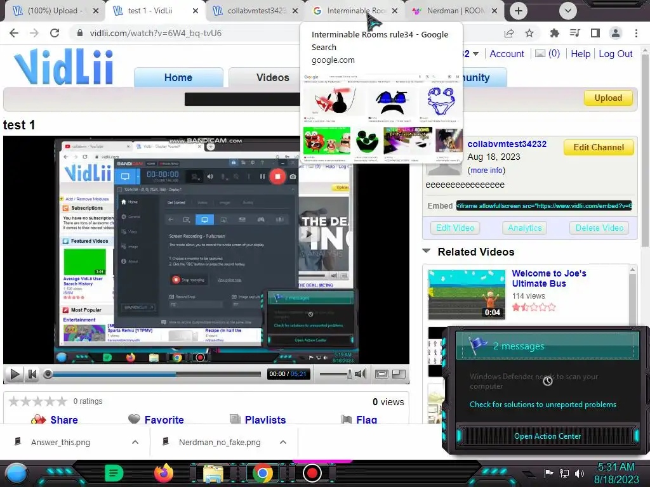Click the restart video button
The width and height of the screenshot is (650, 487).
(32, 374)
